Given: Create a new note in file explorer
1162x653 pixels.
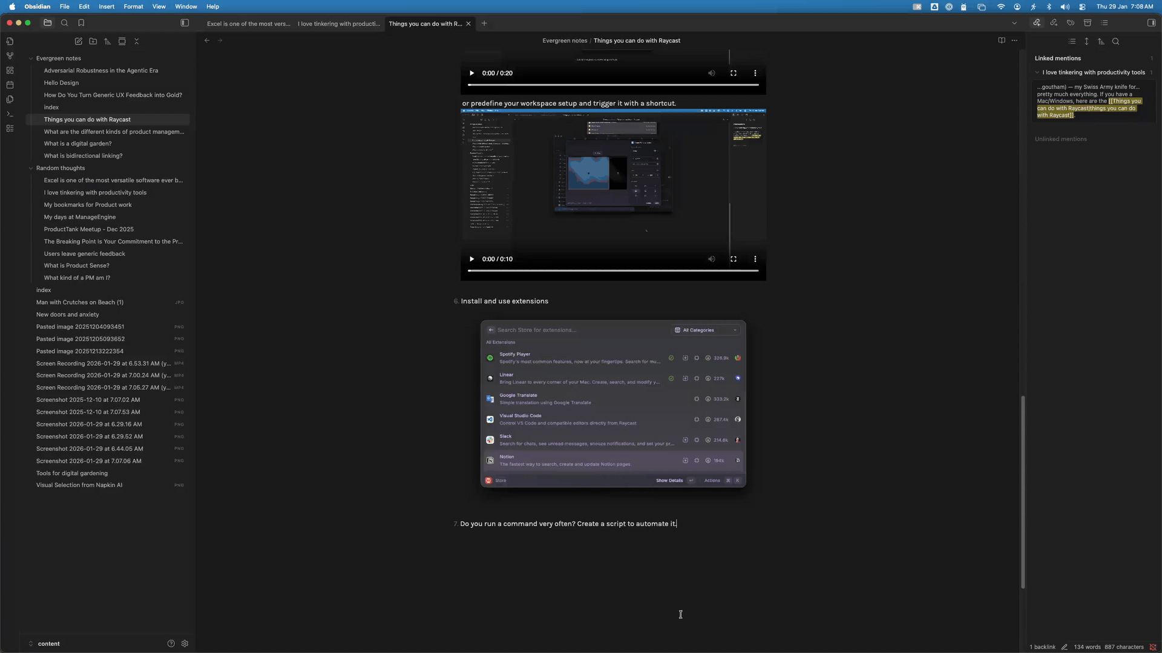Looking at the screenshot, I should pyautogui.click(x=79, y=41).
